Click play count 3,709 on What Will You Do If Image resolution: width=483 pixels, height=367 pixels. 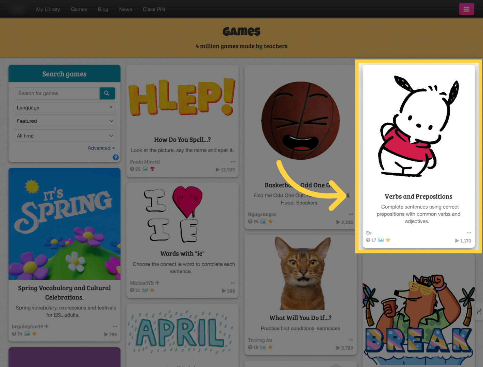point(345,348)
